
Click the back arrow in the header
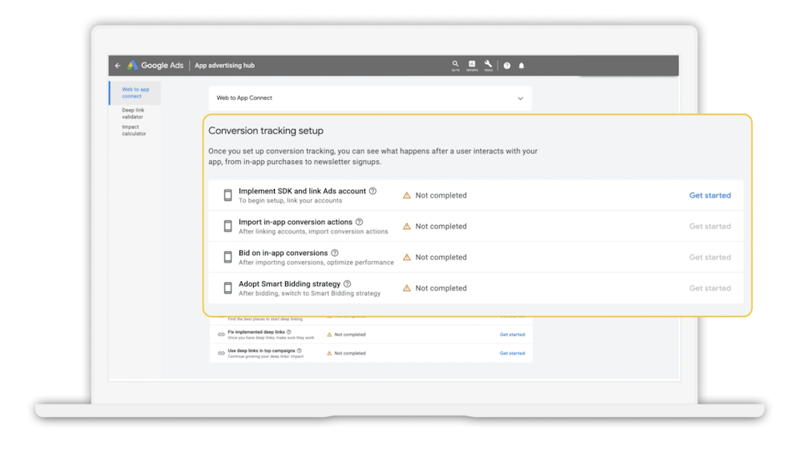pos(118,66)
